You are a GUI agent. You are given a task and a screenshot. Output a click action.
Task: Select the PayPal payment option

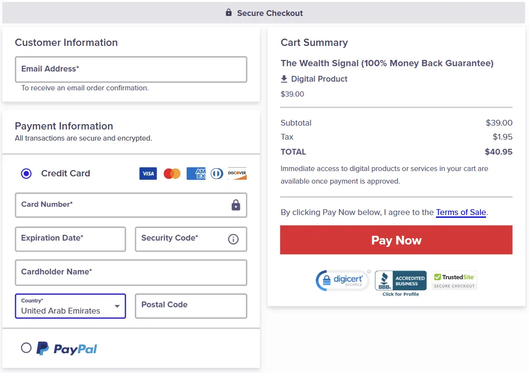click(x=26, y=349)
